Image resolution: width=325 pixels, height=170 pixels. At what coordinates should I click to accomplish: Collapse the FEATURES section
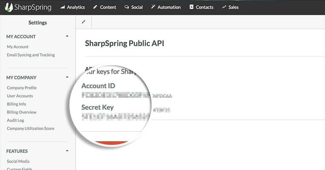tap(67, 151)
